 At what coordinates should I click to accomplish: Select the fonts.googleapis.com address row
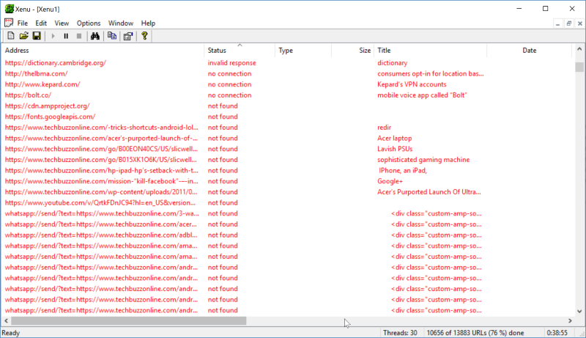[x=50, y=117]
